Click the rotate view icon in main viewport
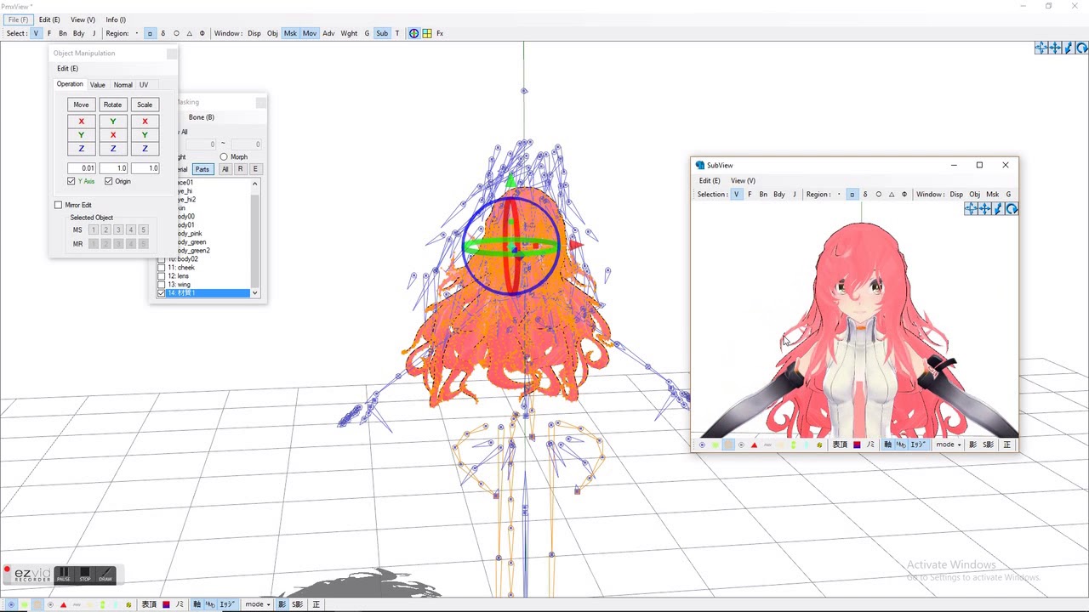 tap(1081, 48)
